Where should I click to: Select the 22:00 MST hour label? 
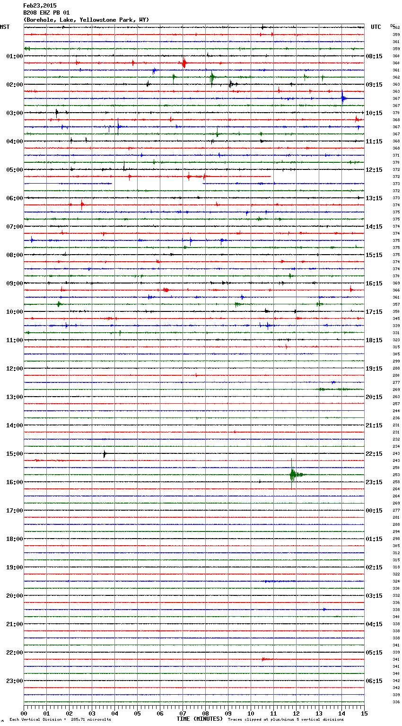click(15, 653)
